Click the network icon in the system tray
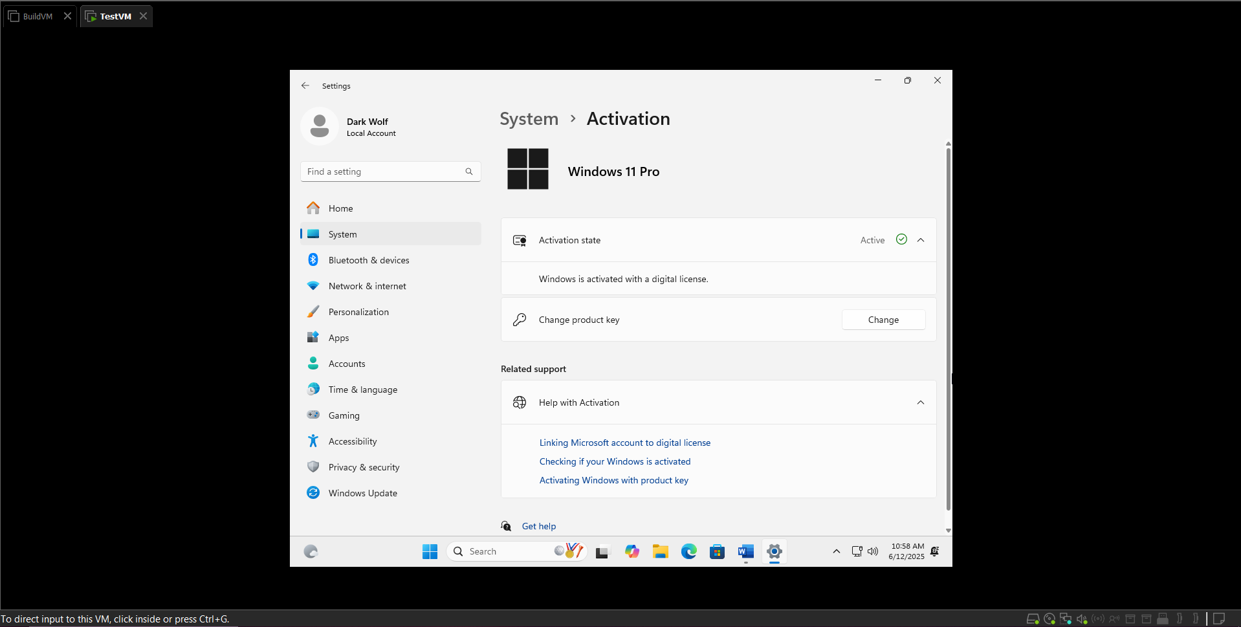 tap(857, 551)
